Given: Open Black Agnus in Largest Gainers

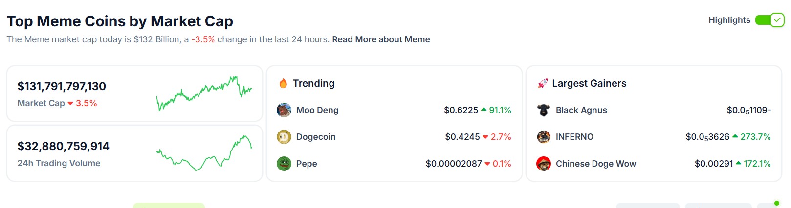Looking at the screenshot, I should point(581,110).
